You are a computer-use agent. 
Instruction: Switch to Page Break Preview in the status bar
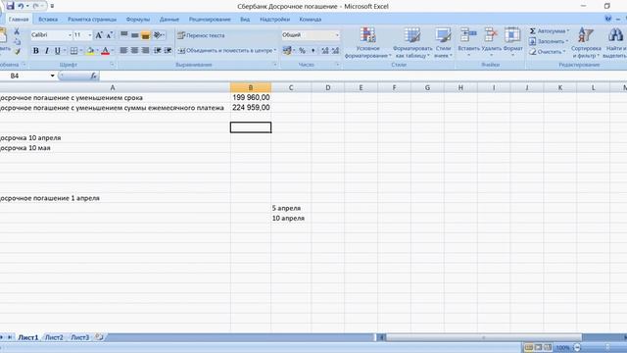pyautogui.click(x=548, y=347)
